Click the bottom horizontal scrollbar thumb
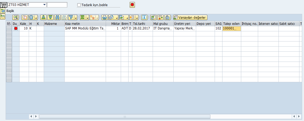The image size is (304, 121). tap(125, 116)
